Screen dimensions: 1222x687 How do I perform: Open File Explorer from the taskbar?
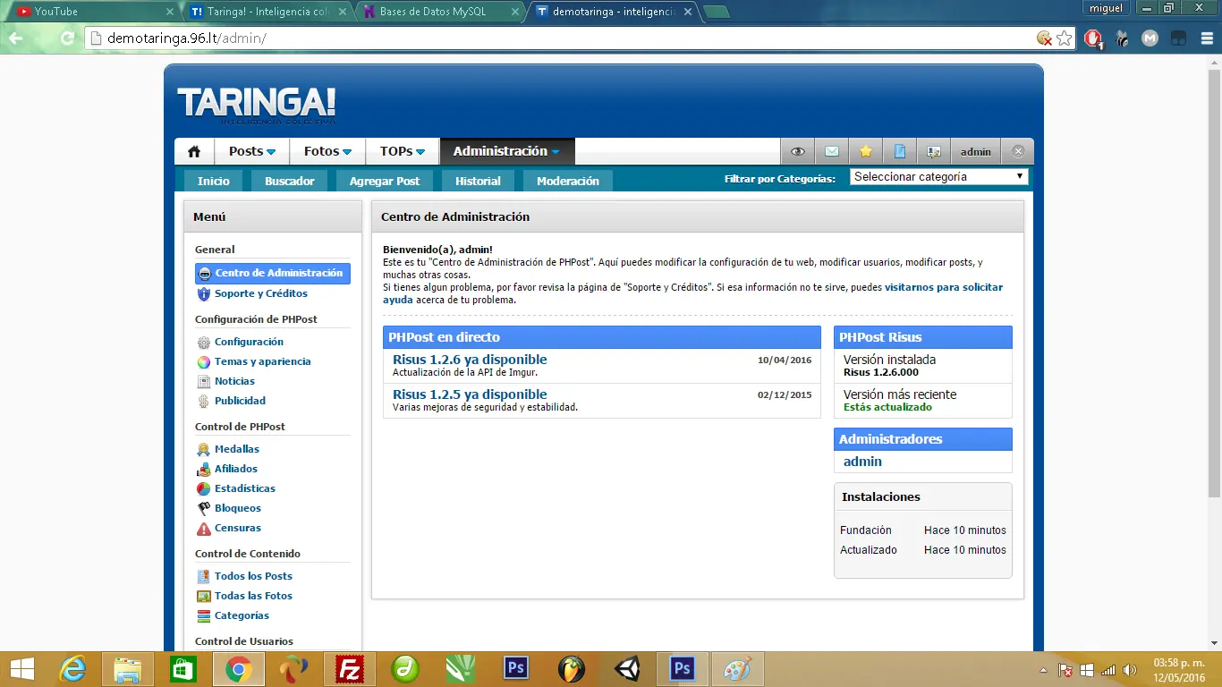tap(128, 669)
